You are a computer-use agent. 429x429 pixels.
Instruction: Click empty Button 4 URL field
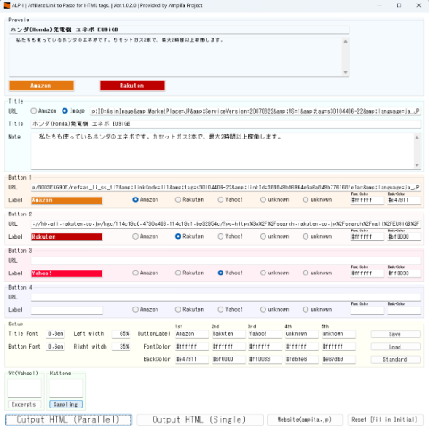click(226, 298)
